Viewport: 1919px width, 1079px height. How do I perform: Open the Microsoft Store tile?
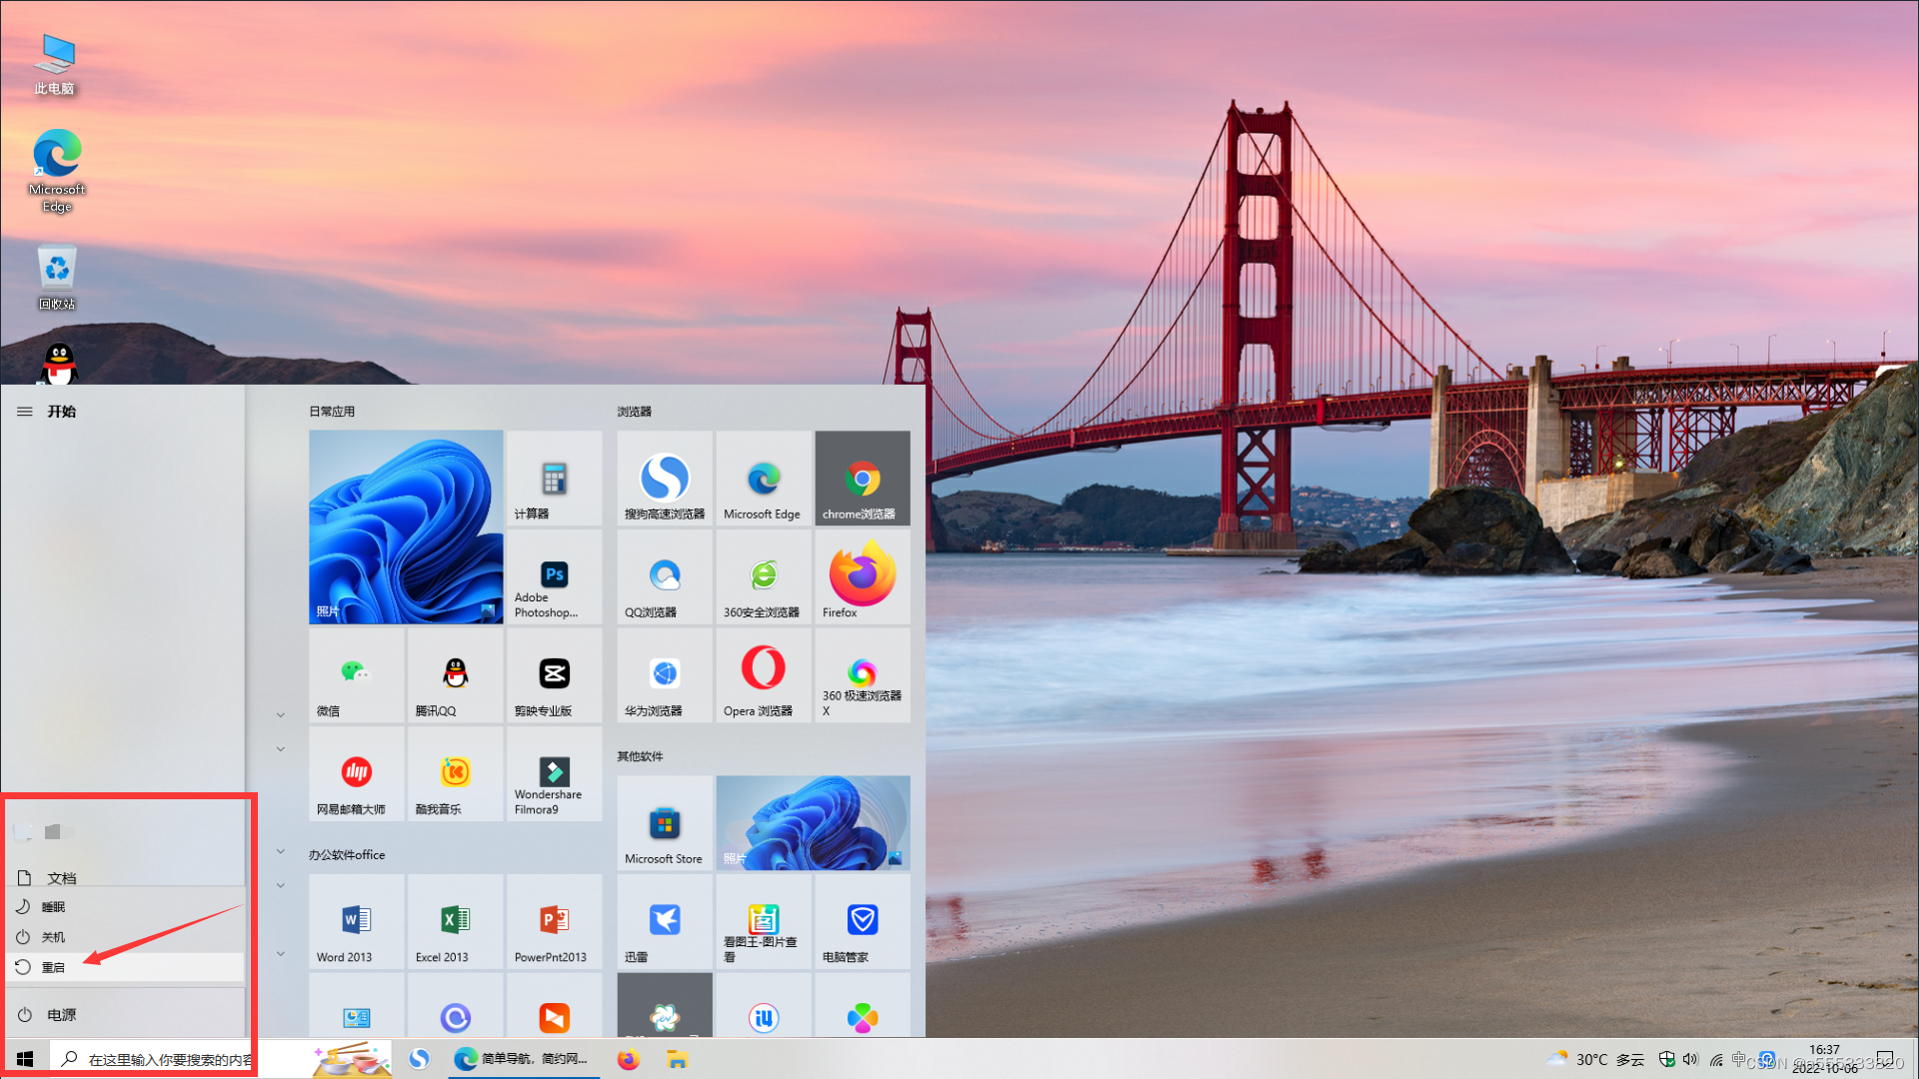tap(665, 822)
